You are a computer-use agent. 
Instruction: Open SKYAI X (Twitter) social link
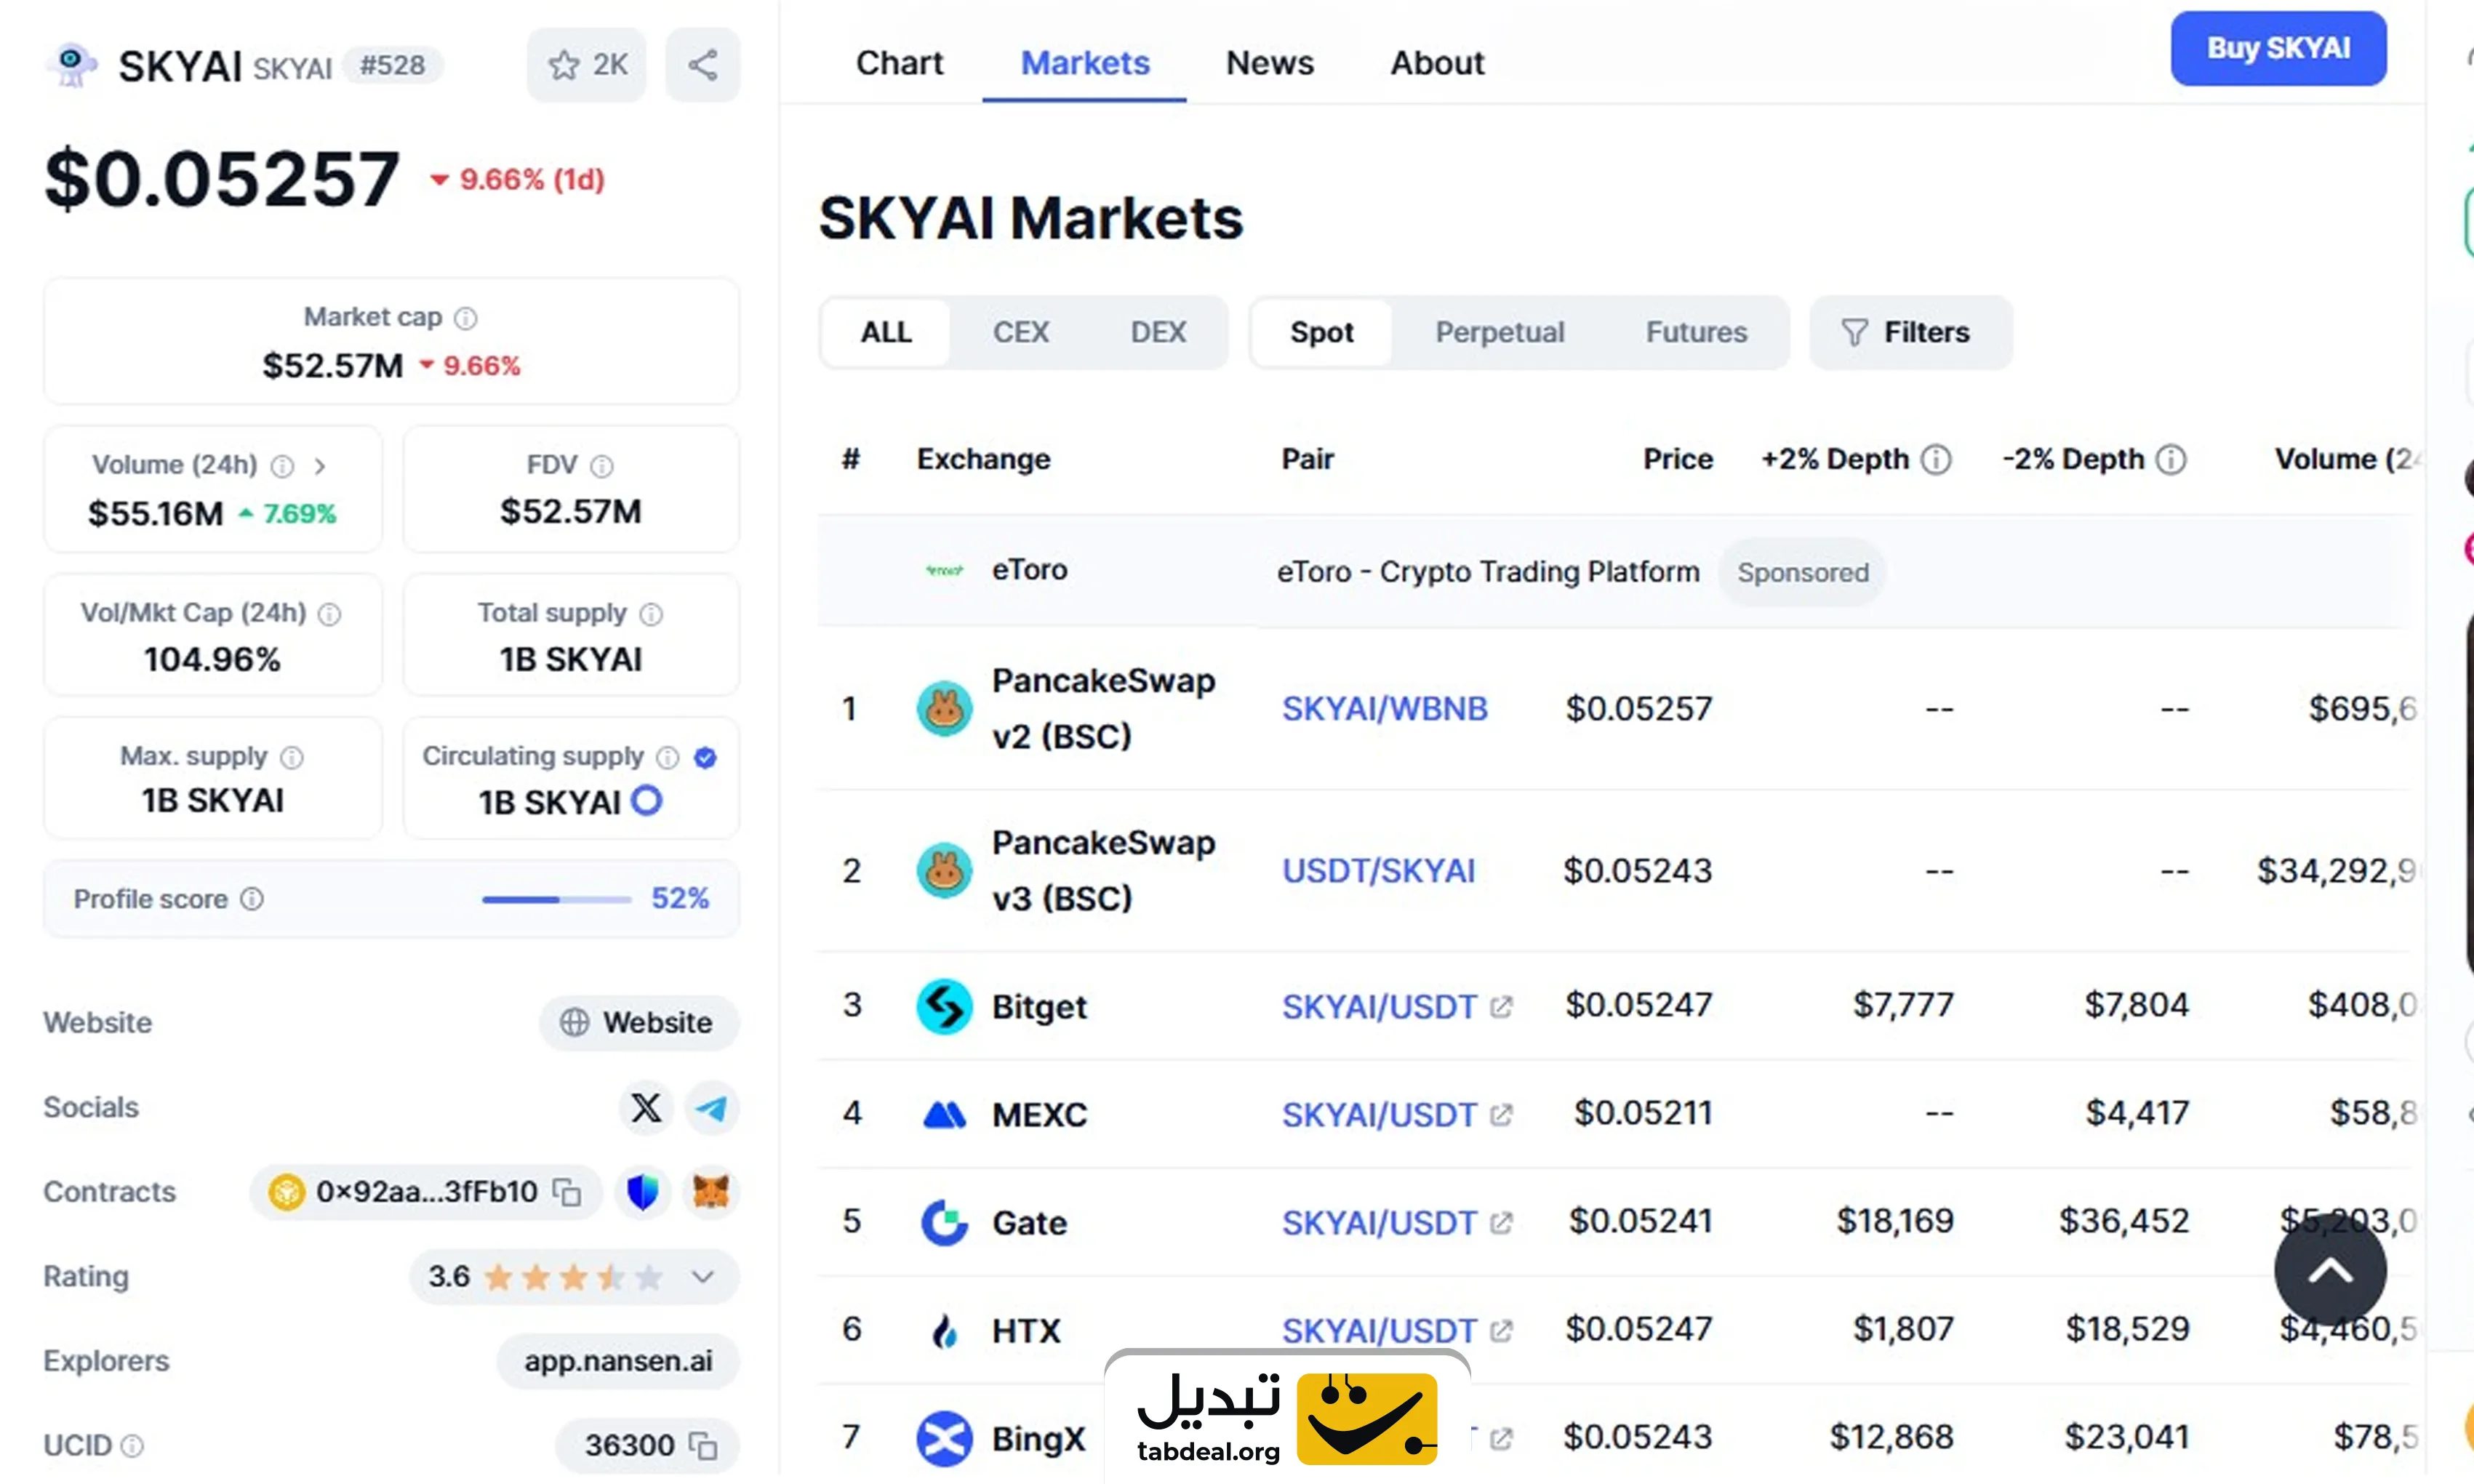point(646,1108)
